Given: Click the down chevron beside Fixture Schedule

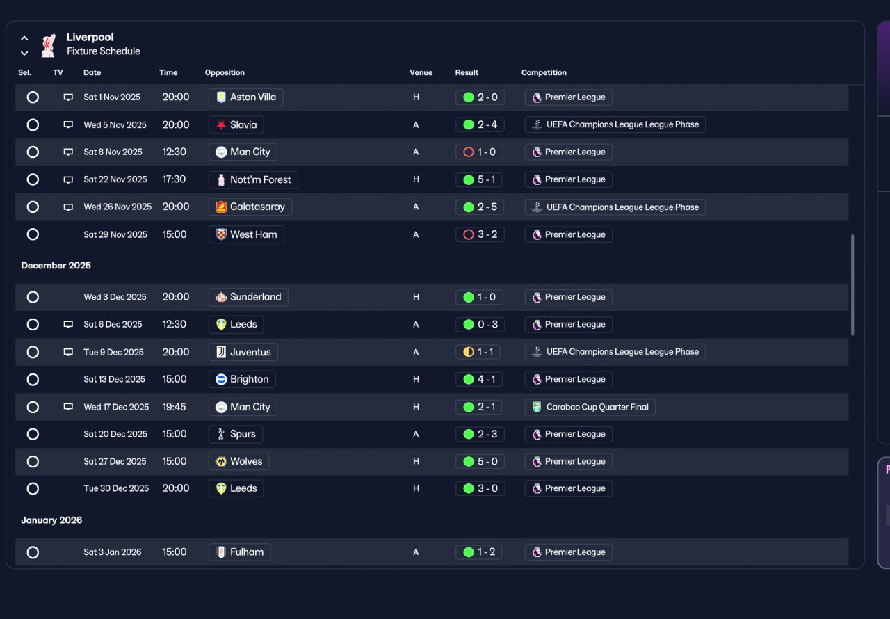Looking at the screenshot, I should coord(24,53).
